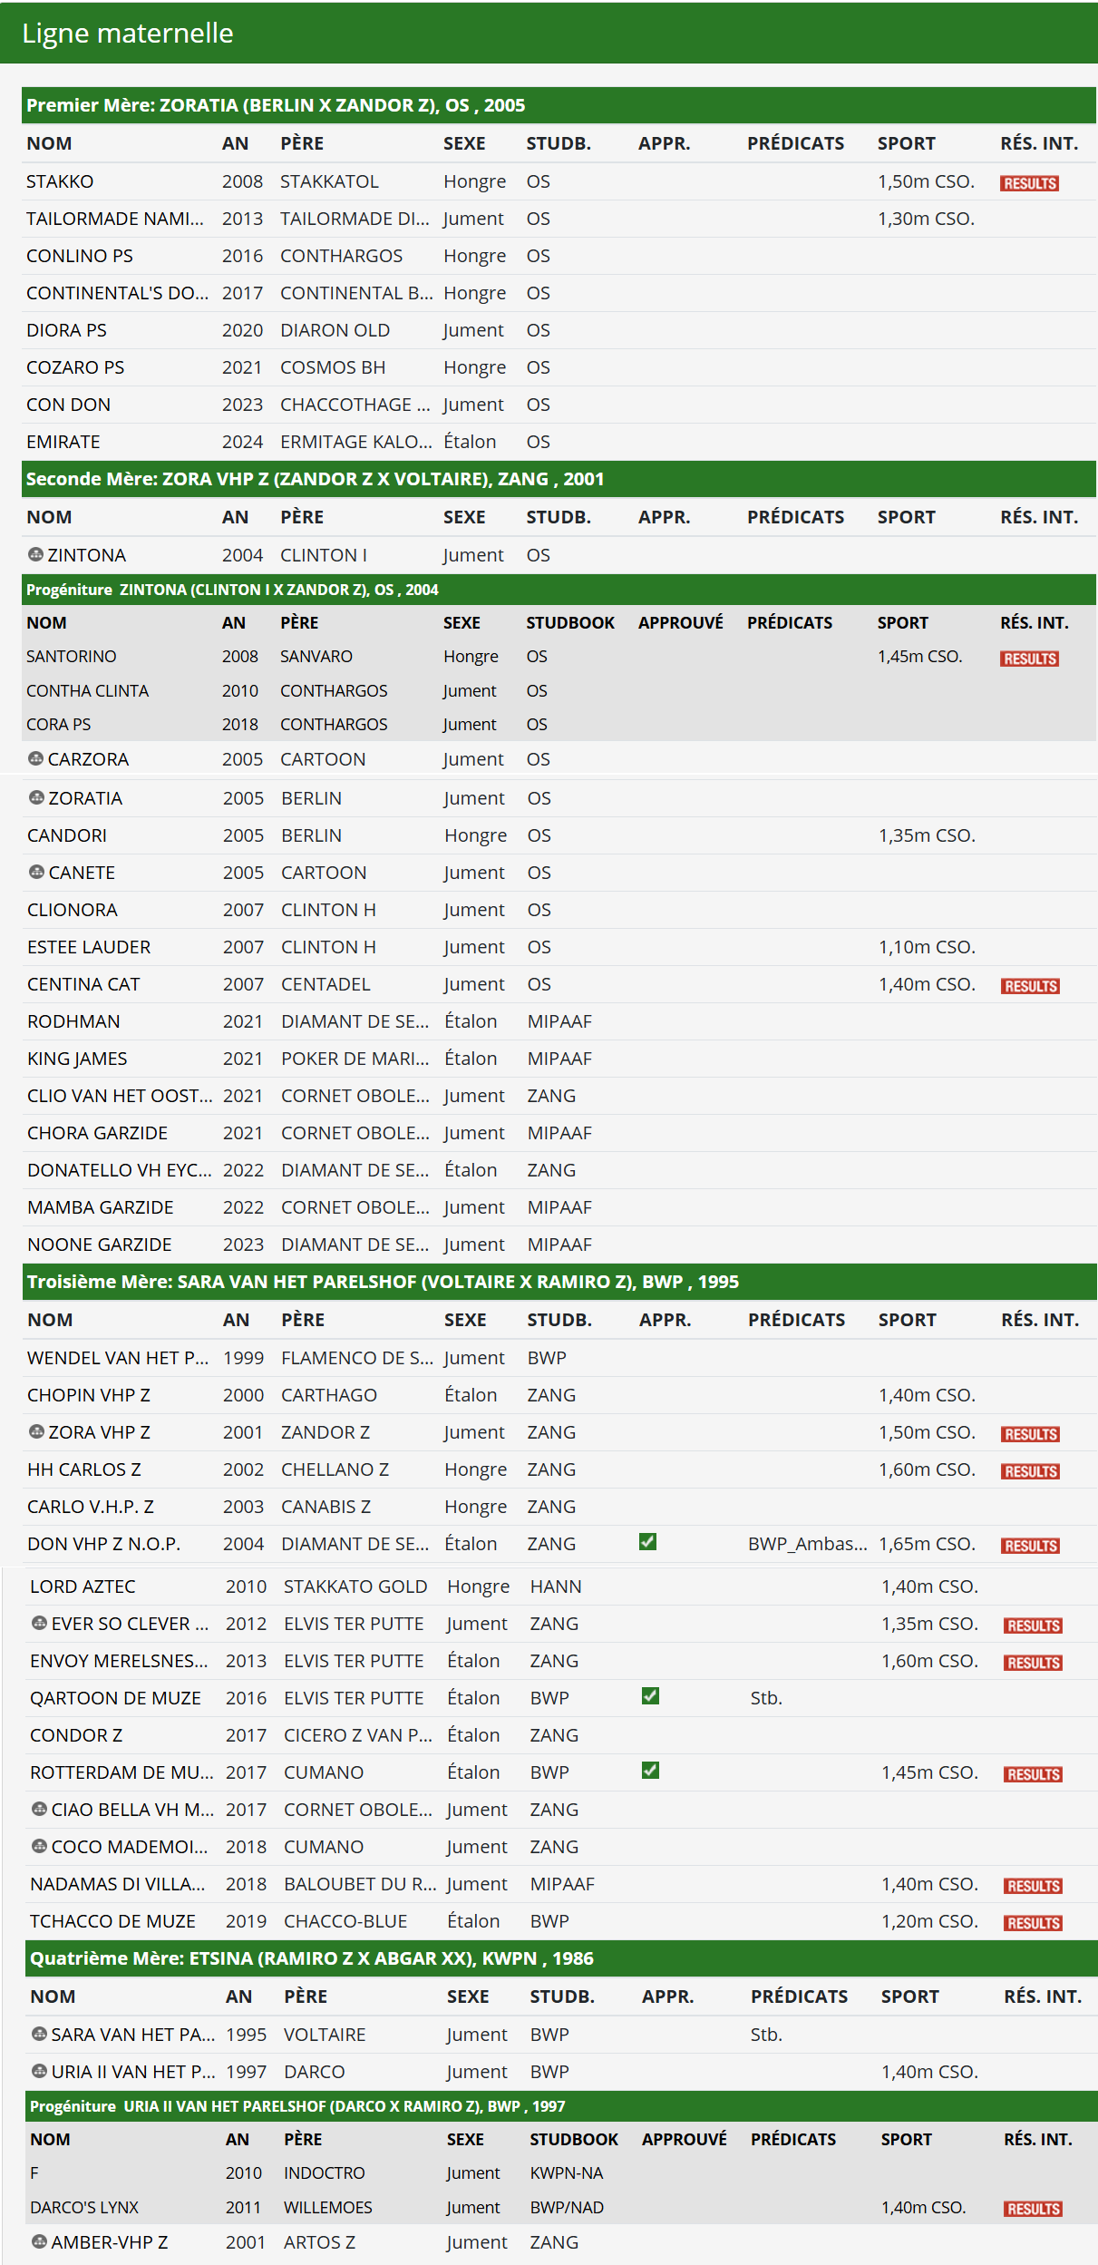Click the ESTEE LAUDER name
The height and width of the screenshot is (2265, 1098).
89,947
